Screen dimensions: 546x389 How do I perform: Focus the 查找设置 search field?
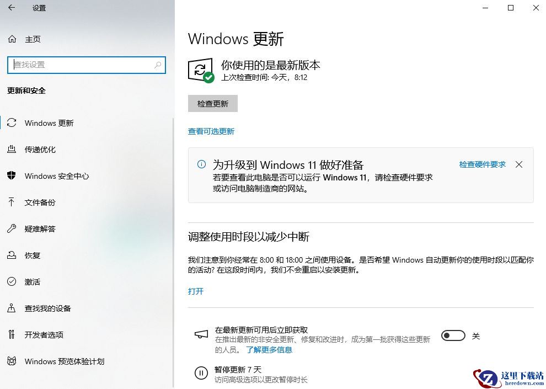87,65
